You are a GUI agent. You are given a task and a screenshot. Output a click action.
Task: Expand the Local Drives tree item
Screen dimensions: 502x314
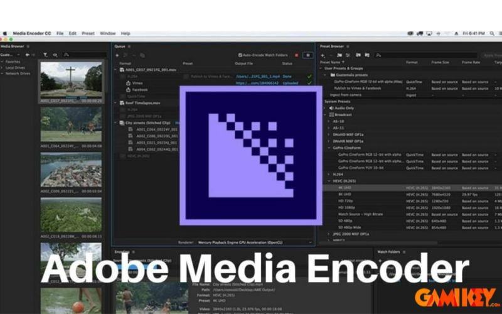pos(2,68)
